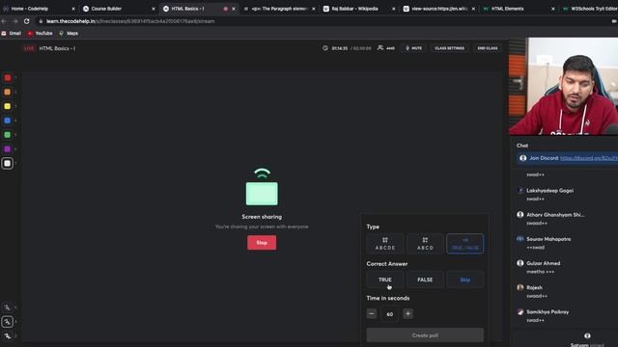Open the Maps bookmark

(x=69, y=34)
